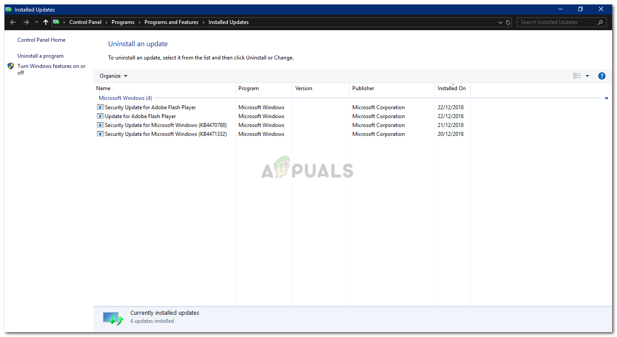
Task: Select the Microsoft Windows (4) group header
Action: tap(125, 98)
